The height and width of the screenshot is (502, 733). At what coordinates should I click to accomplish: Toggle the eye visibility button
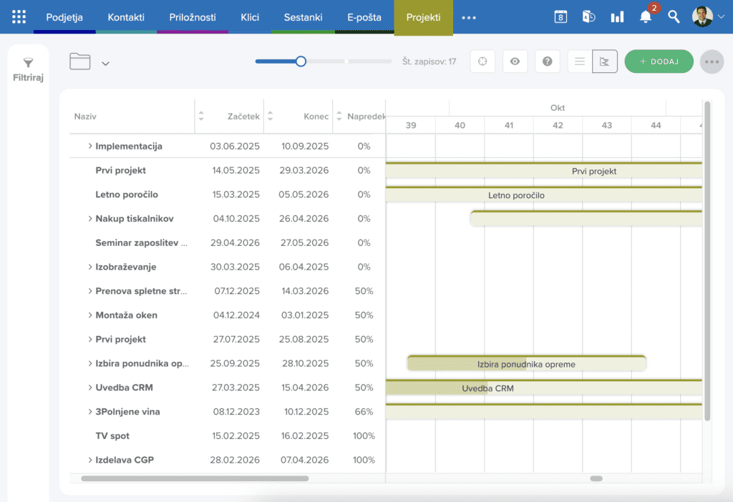point(515,61)
